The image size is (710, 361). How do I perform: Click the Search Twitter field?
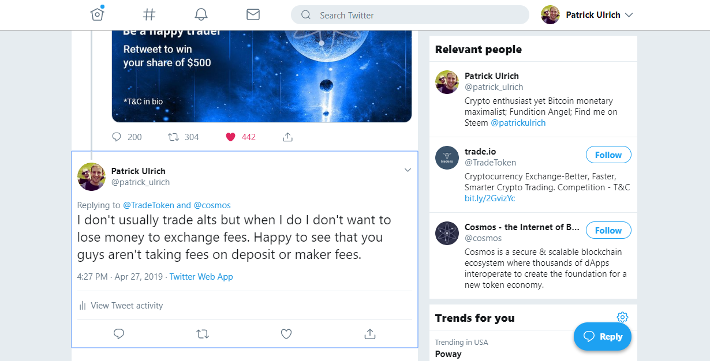pyautogui.click(x=410, y=15)
